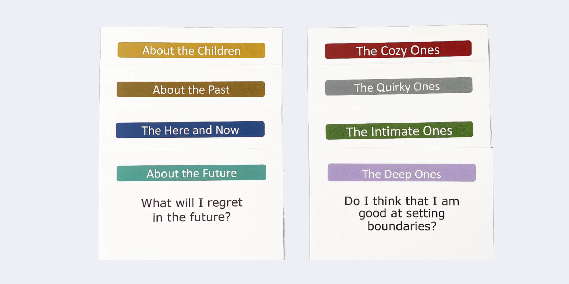569x284 pixels.
Task: Click the word "Children" in the yellow label
Action: point(219,50)
